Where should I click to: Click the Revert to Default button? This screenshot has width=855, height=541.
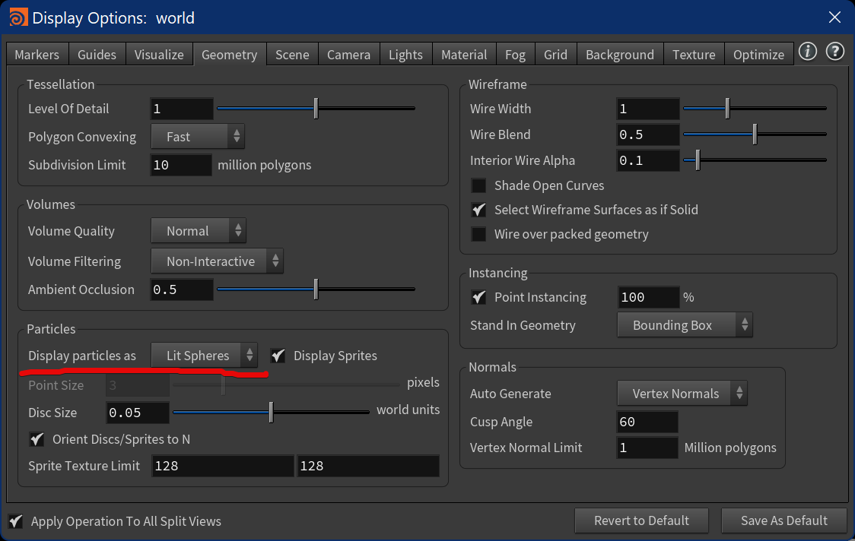(x=641, y=520)
